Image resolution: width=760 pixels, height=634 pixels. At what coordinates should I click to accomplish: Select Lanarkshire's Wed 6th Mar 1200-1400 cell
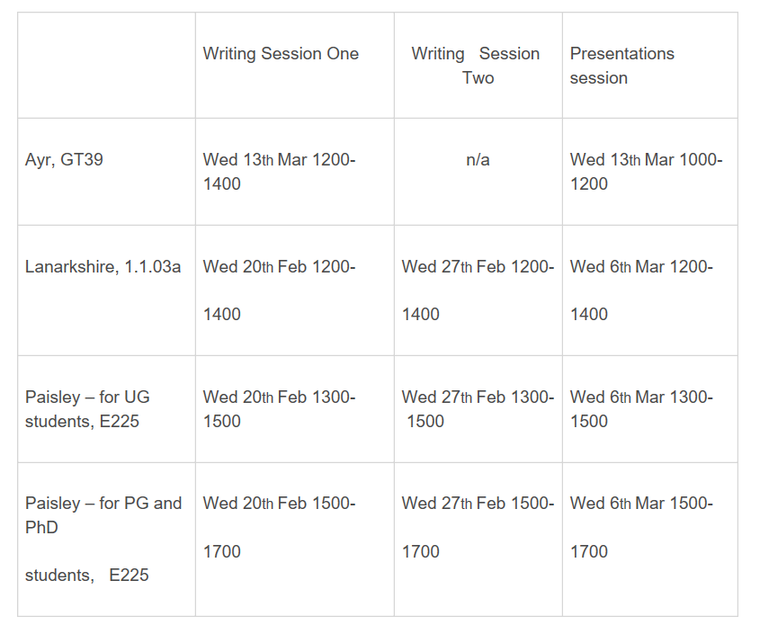(x=641, y=290)
